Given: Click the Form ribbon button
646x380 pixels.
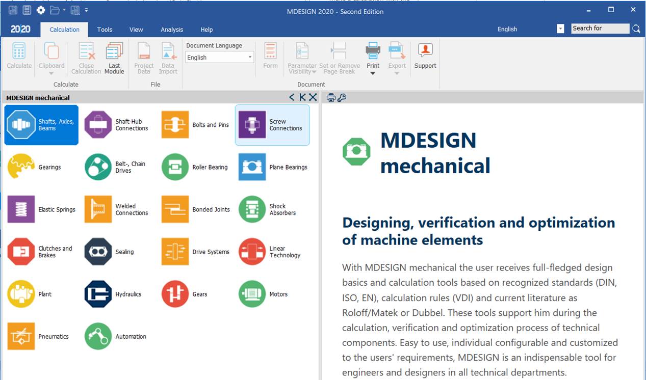Looking at the screenshot, I should click(270, 56).
